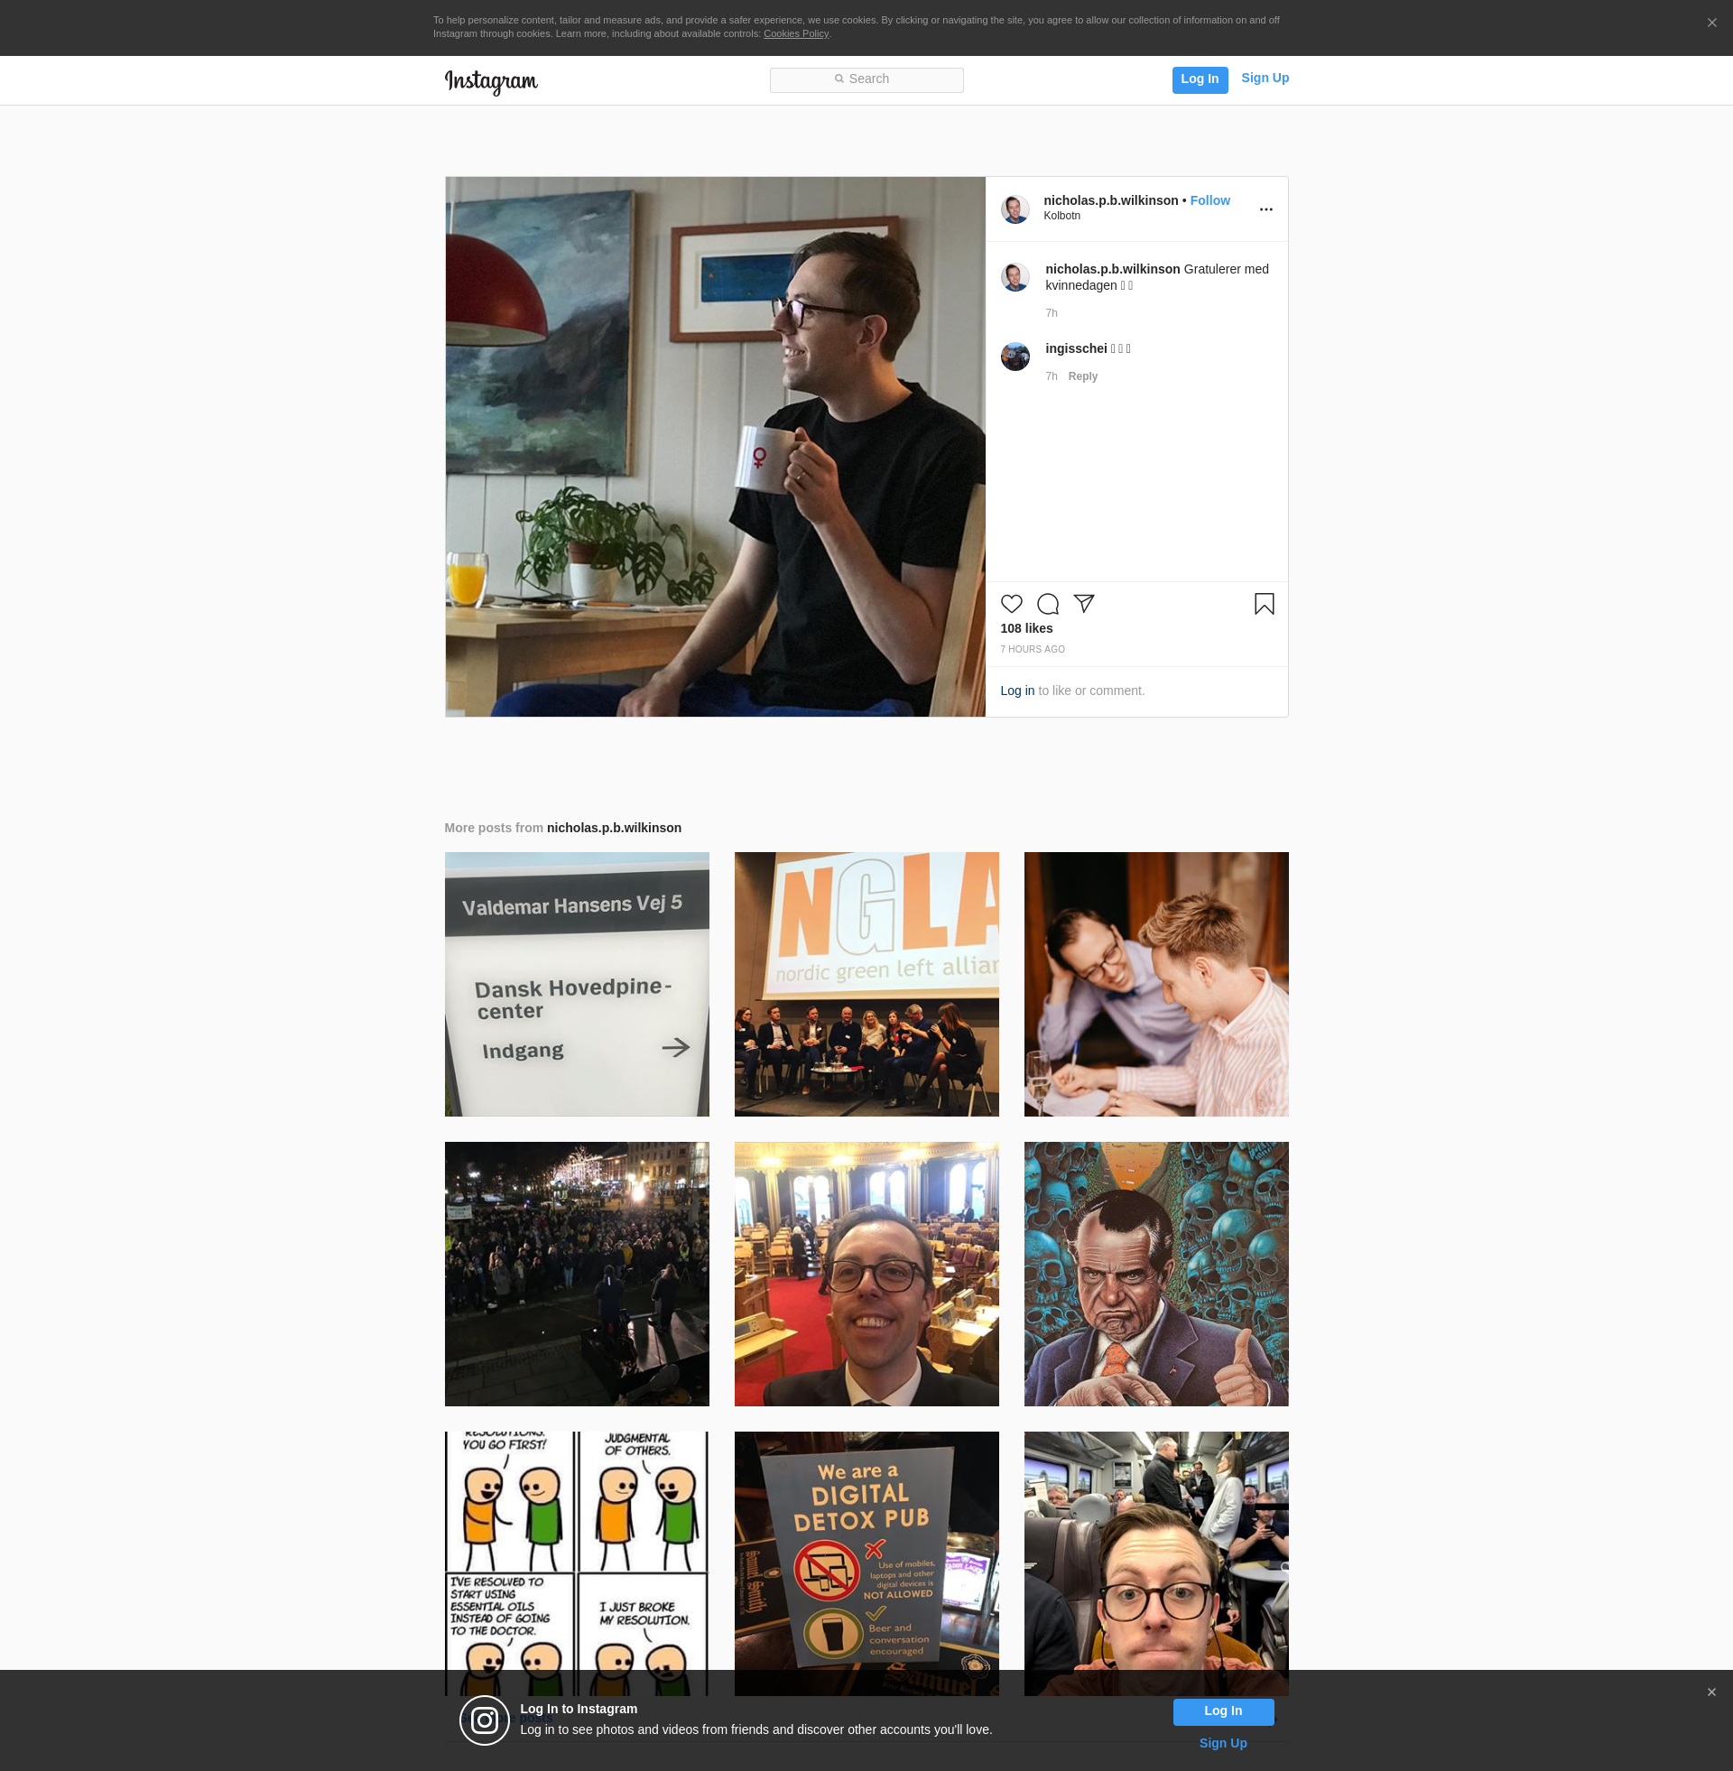Open the night crowd gathering thumbnail

(x=576, y=1274)
